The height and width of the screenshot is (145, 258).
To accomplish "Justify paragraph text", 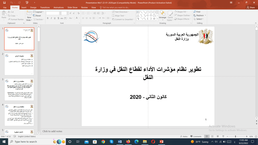I will [94, 18].
